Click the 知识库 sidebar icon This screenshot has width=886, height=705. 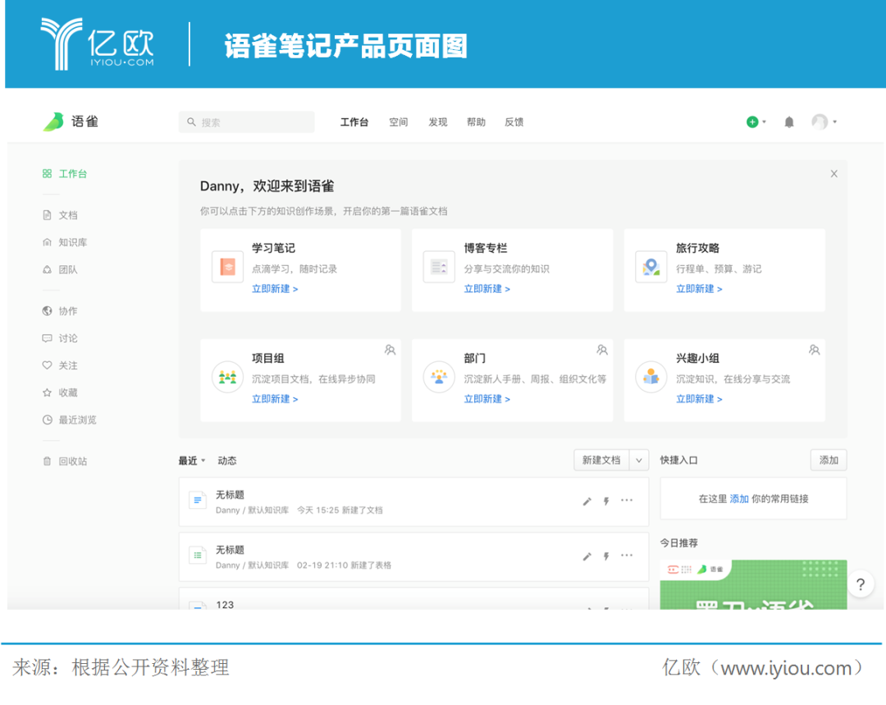pos(48,242)
